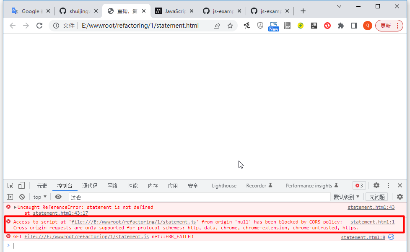Switch to the 应用 panel
Viewport: 410px width, 252px height.
tap(173, 186)
